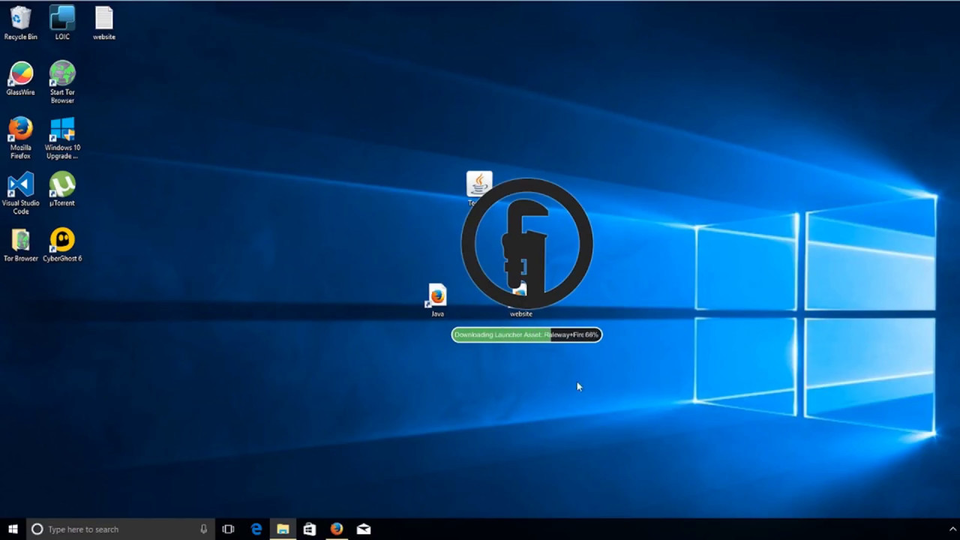Open the Recycle Bin
Image resolution: width=960 pixels, height=540 pixels.
20,19
